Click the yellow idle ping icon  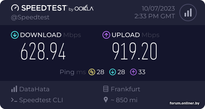pyautogui.click(x=92, y=72)
